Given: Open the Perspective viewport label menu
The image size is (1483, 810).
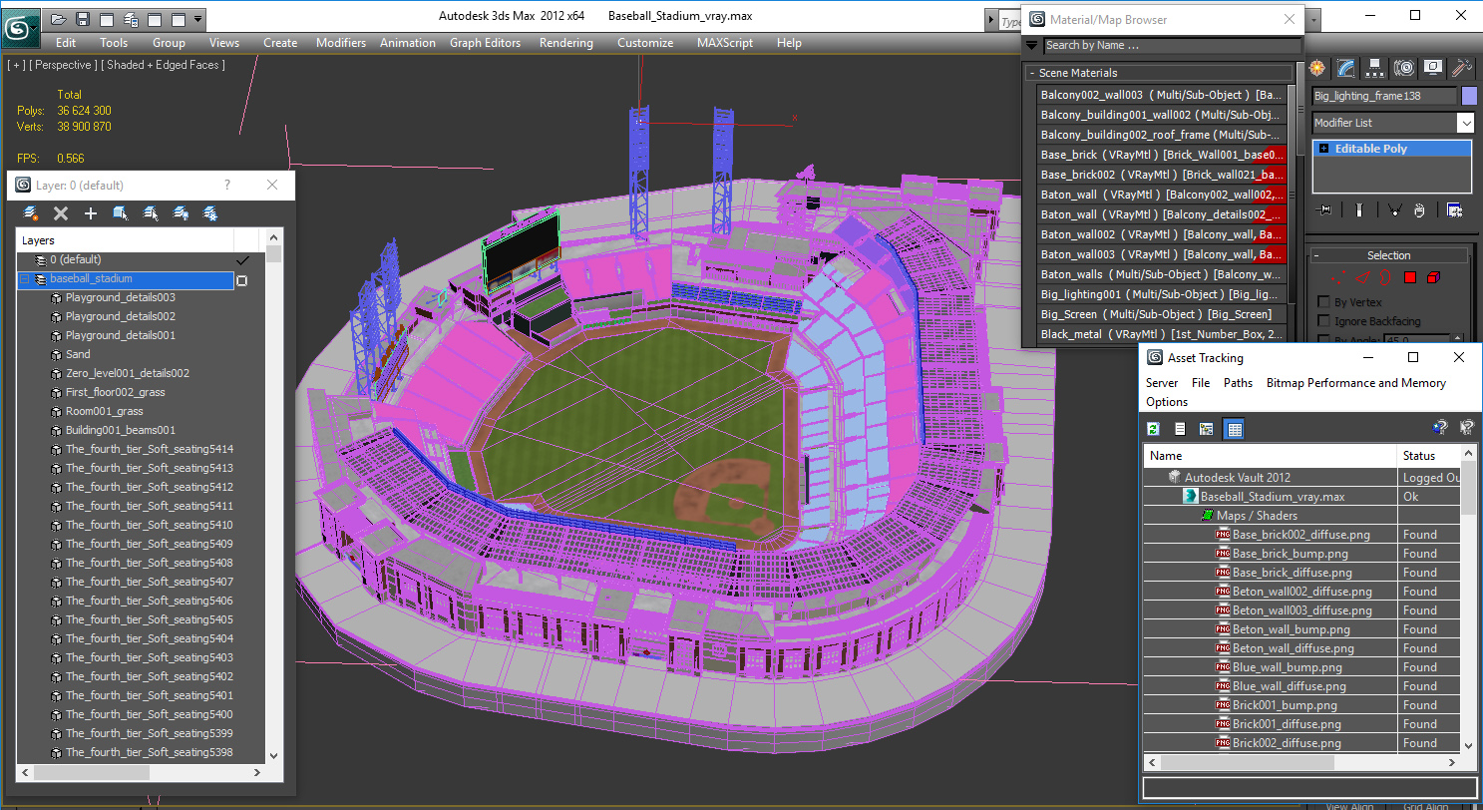Looking at the screenshot, I should tap(63, 65).
